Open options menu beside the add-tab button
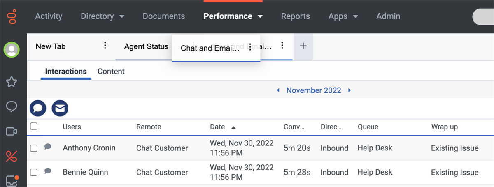Screen dimensions: 494x187 [x=282, y=46]
